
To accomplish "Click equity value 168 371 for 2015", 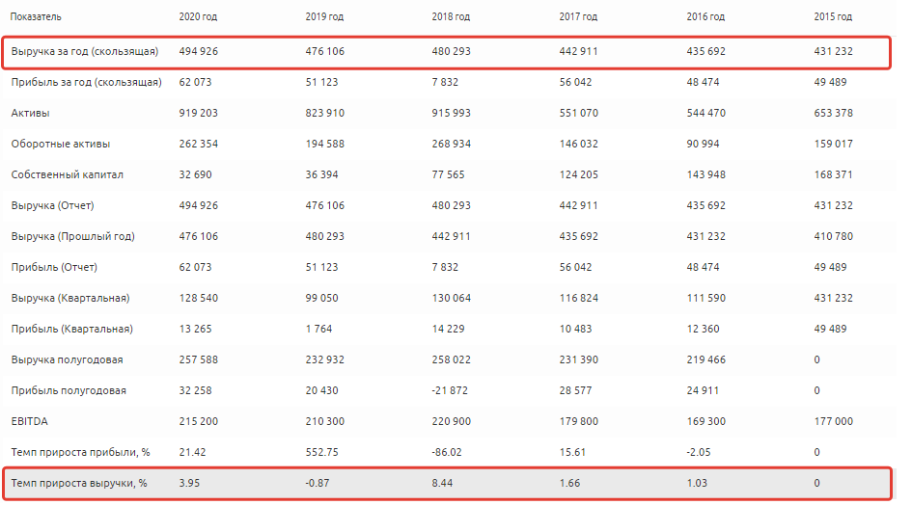I will [833, 174].
